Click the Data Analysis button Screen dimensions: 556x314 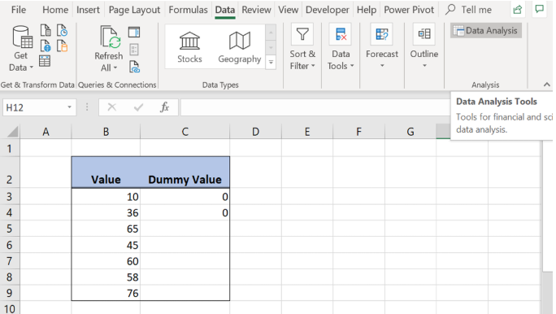(486, 31)
